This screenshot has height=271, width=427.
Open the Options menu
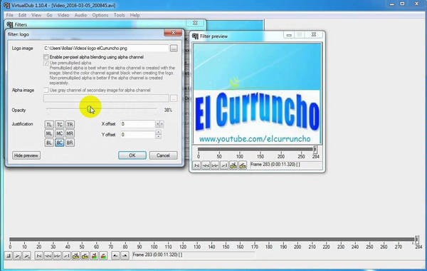pos(100,15)
